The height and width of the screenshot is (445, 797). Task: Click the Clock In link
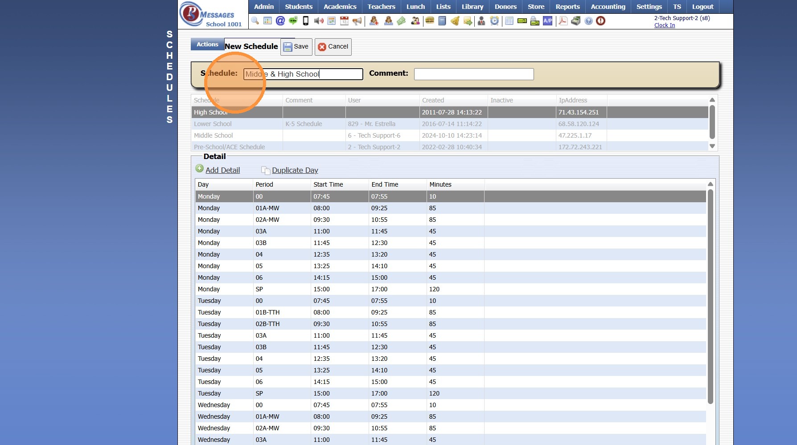tap(664, 25)
